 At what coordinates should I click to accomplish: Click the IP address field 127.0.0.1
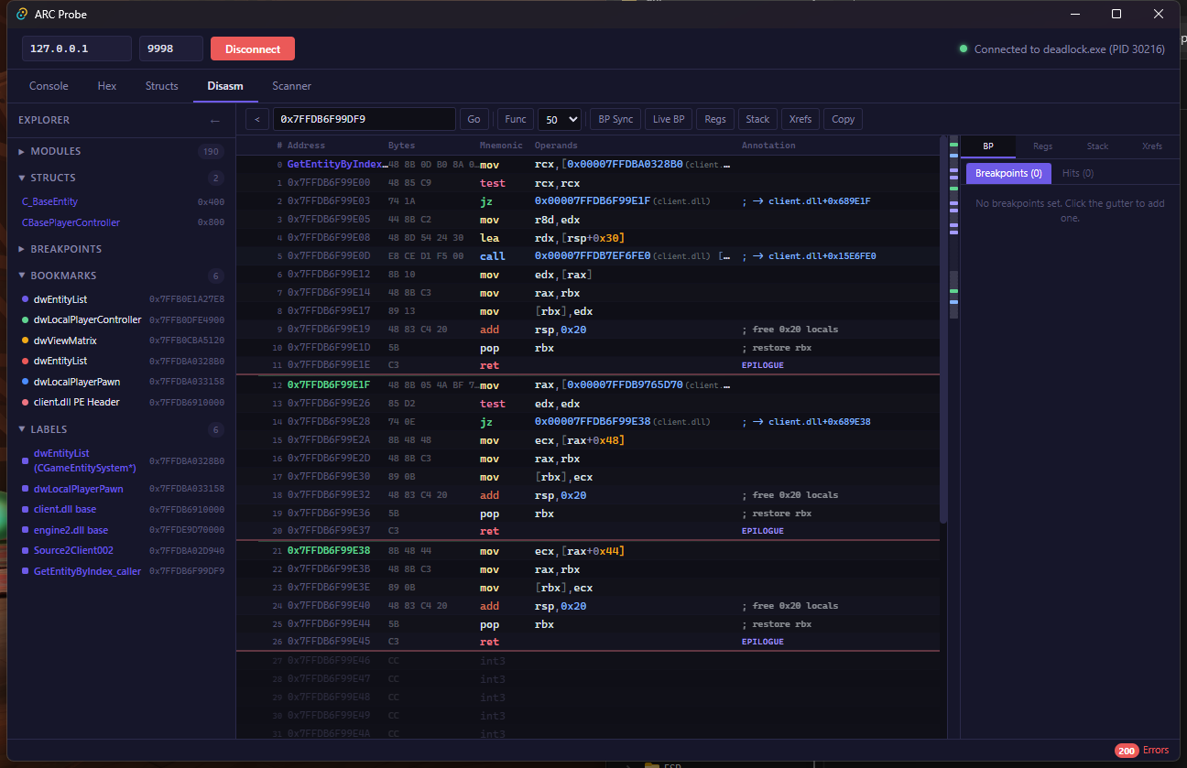click(77, 49)
